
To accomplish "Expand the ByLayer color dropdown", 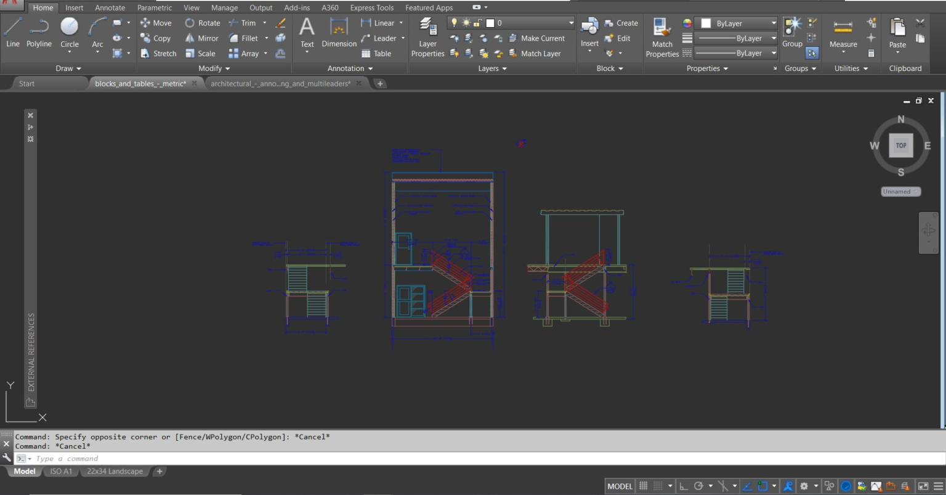I will (773, 23).
